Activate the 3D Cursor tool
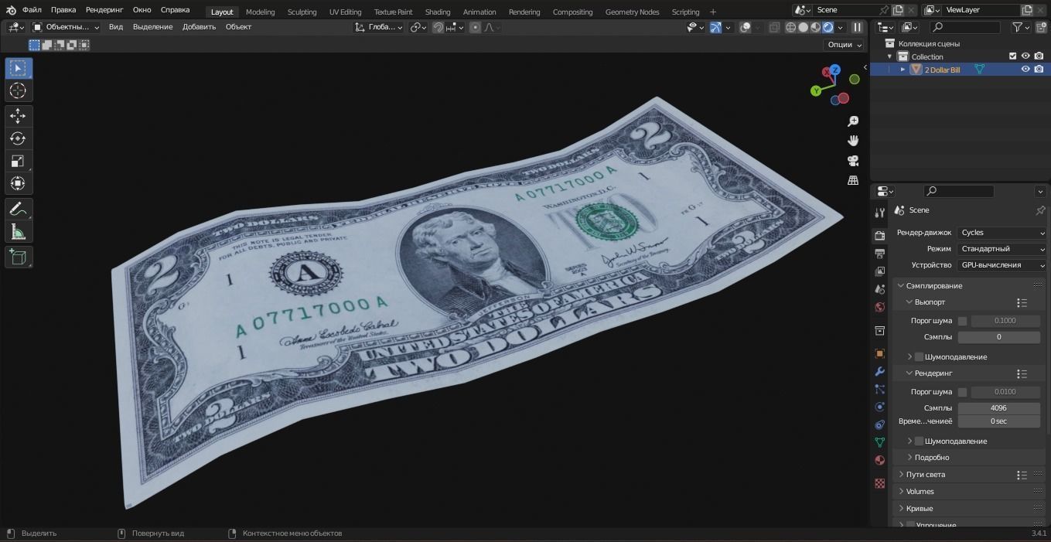1051x542 pixels. tap(19, 90)
